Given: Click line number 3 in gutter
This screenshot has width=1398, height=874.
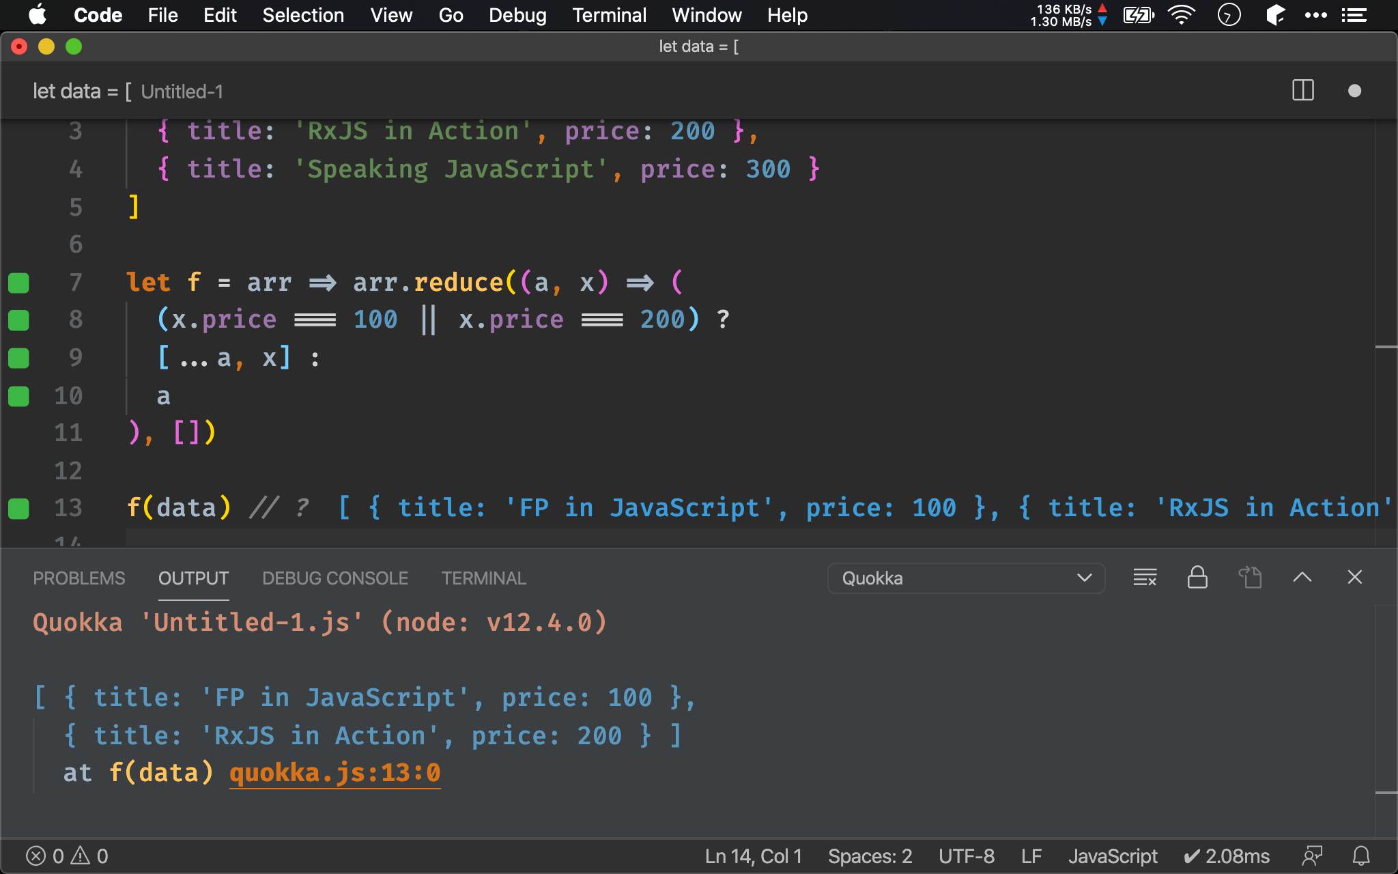Looking at the screenshot, I should tap(75, 131).
